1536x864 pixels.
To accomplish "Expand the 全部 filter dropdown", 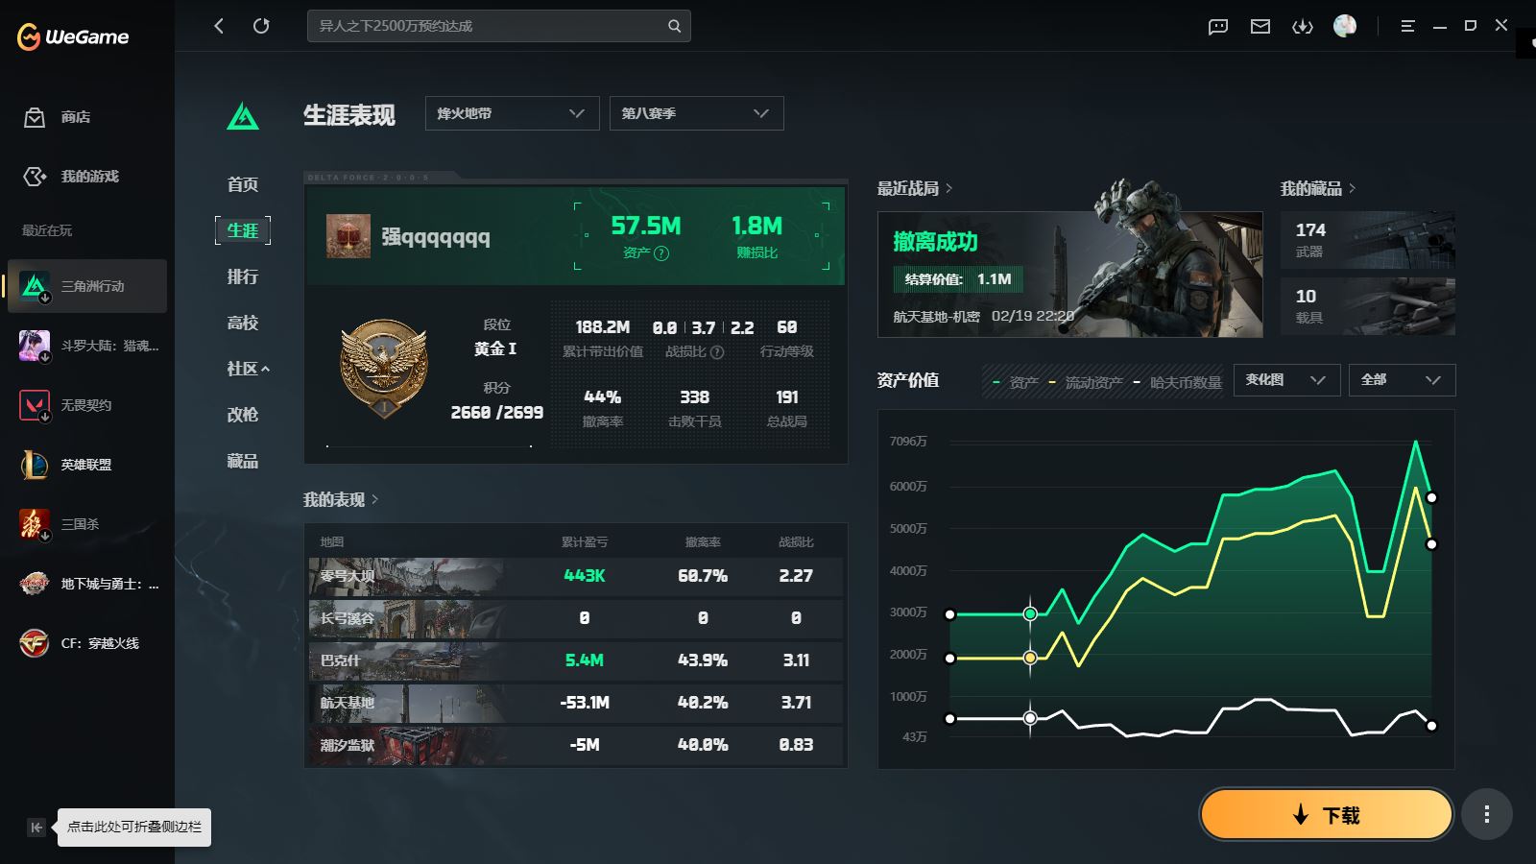I will pyautogui.click(x=1402, y=380).
